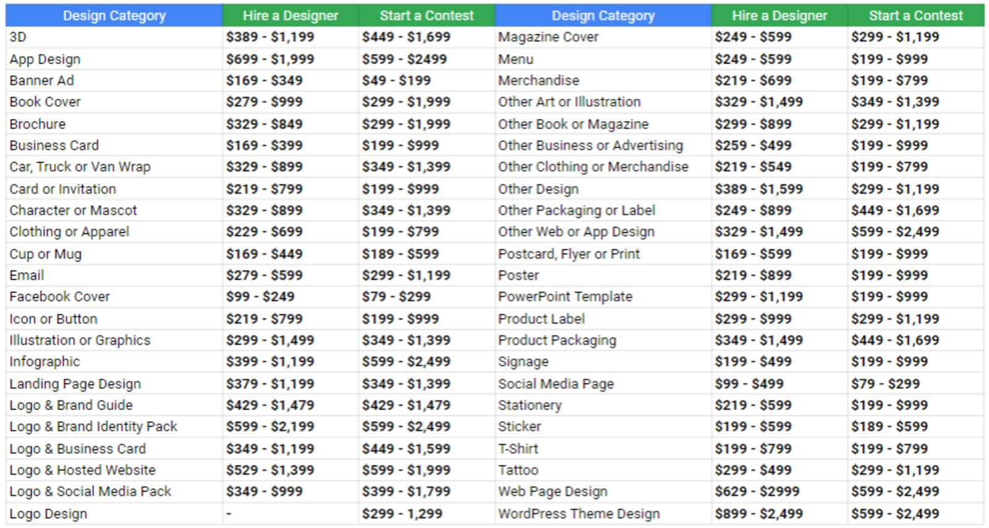Click the '$629 - $2999' price cell
Viewport: 989px width, 528px height.
(779, 492)
